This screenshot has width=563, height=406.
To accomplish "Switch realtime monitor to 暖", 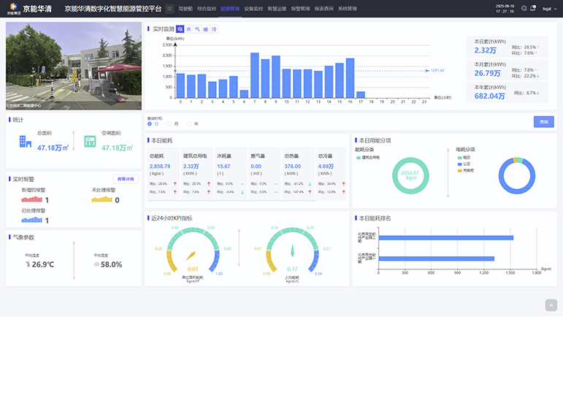I will (205, 29).
